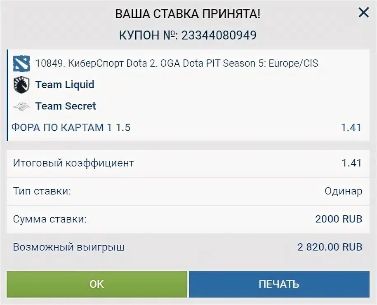Confirm with the green OK button
377x305 pixels.
[x=97, y=284]
